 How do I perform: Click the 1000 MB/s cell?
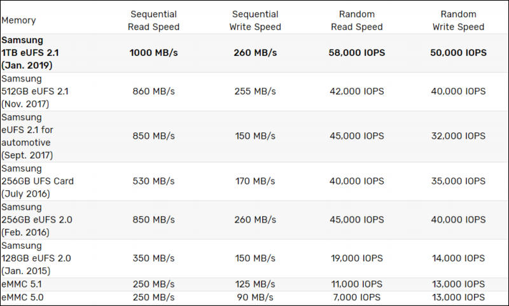pos(153,53)
